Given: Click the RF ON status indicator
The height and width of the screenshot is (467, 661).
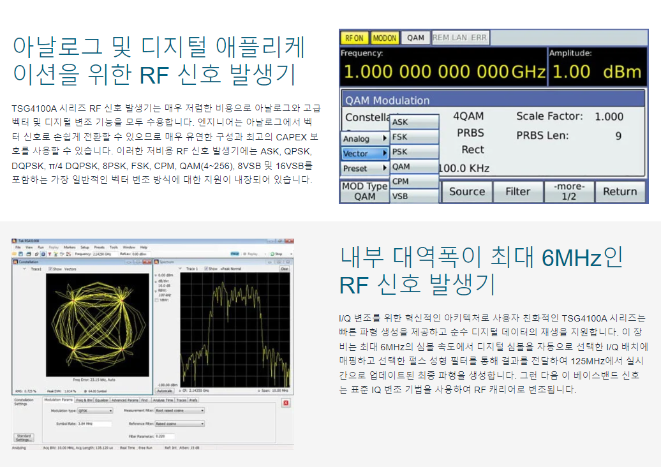Looking at the screenshot, I should click(354, 38).
